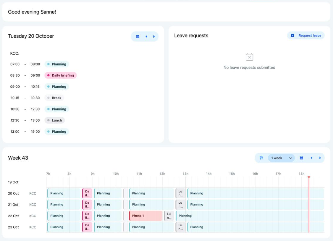Screen dimensions: 333x241
Task: Go to next day in daily schedule
Action: click(154, 36)
